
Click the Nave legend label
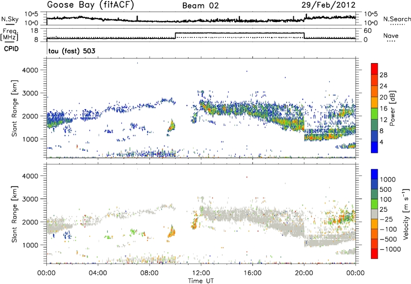[x=391, y=35]
